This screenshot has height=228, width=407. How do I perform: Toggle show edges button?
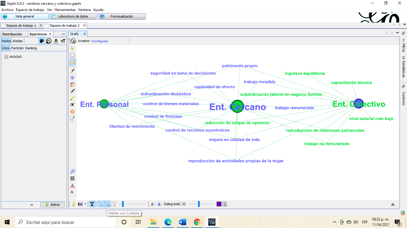pos(101,204)
